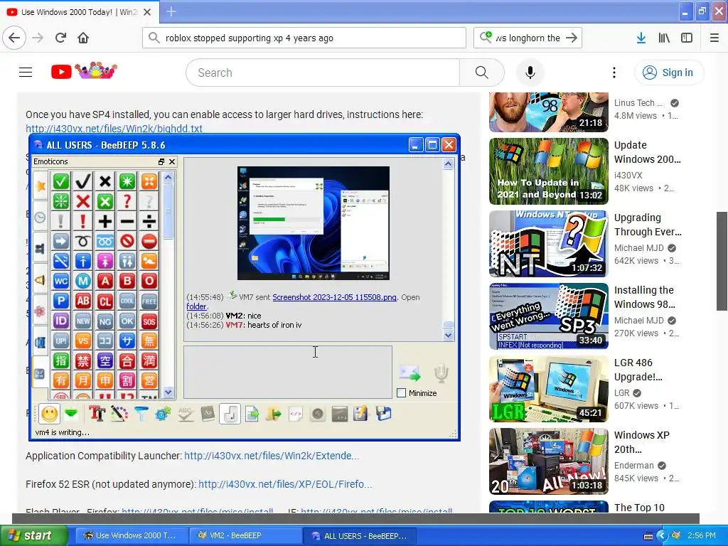728x546 pixels.
Task: Click chat history scroll-up arrow
Action: (x=448, y=164)
